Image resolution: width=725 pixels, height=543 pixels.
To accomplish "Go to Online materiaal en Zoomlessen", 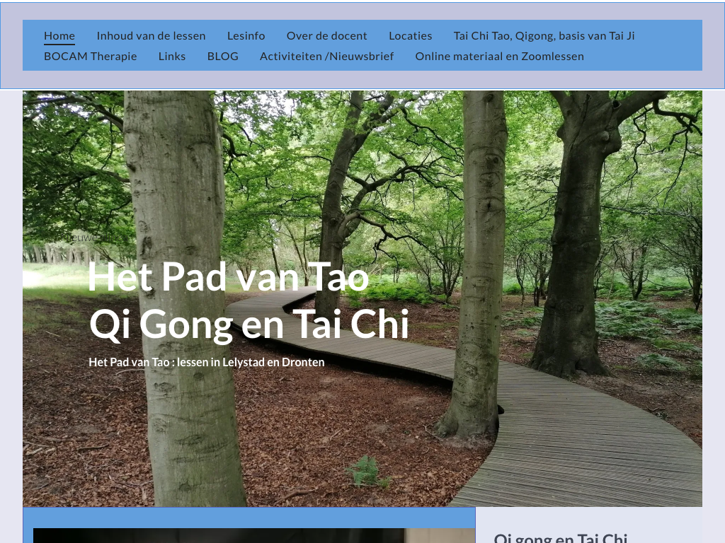I will click(499, 56).
